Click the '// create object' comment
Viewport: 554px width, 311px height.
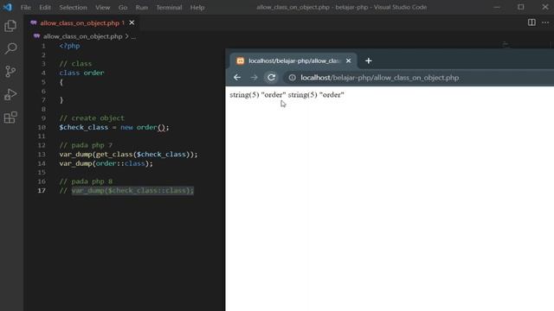[x=92, y=118]
